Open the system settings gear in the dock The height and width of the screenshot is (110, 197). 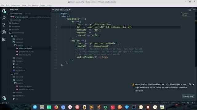(x=70, y=107)
